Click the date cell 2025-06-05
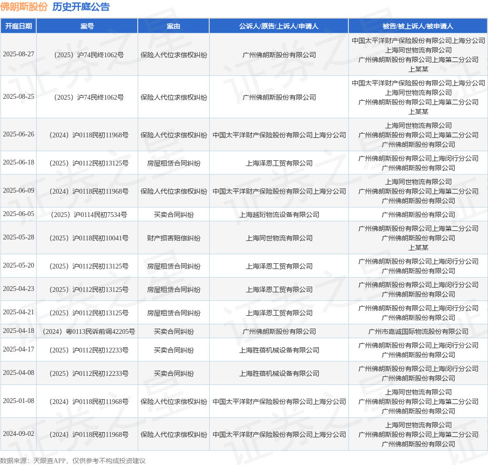The height and width of the screenshot is (465, 488). 19,214
